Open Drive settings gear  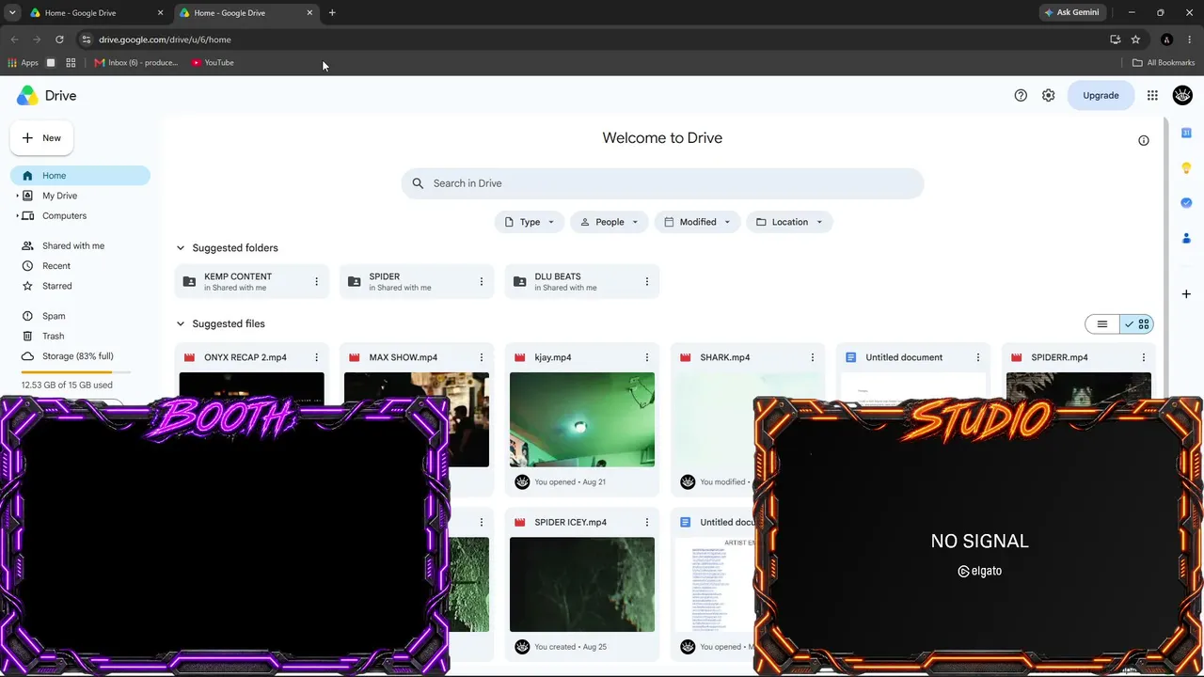coord(1048,95)
